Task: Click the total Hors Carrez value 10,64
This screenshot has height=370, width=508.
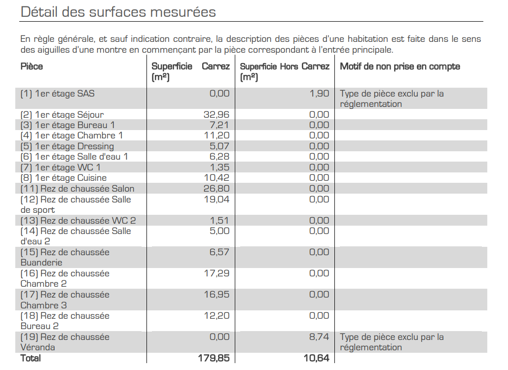Action: click(316, 358)
